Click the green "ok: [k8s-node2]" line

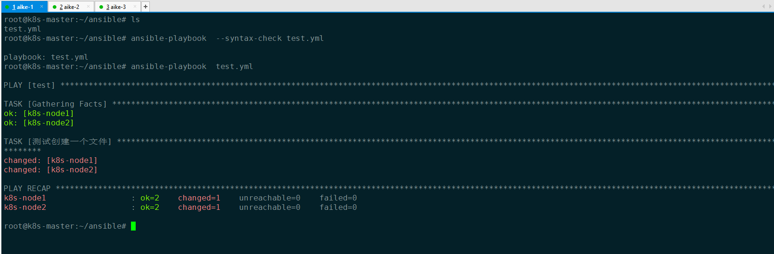pyautogui.click(x=39, y=123)
